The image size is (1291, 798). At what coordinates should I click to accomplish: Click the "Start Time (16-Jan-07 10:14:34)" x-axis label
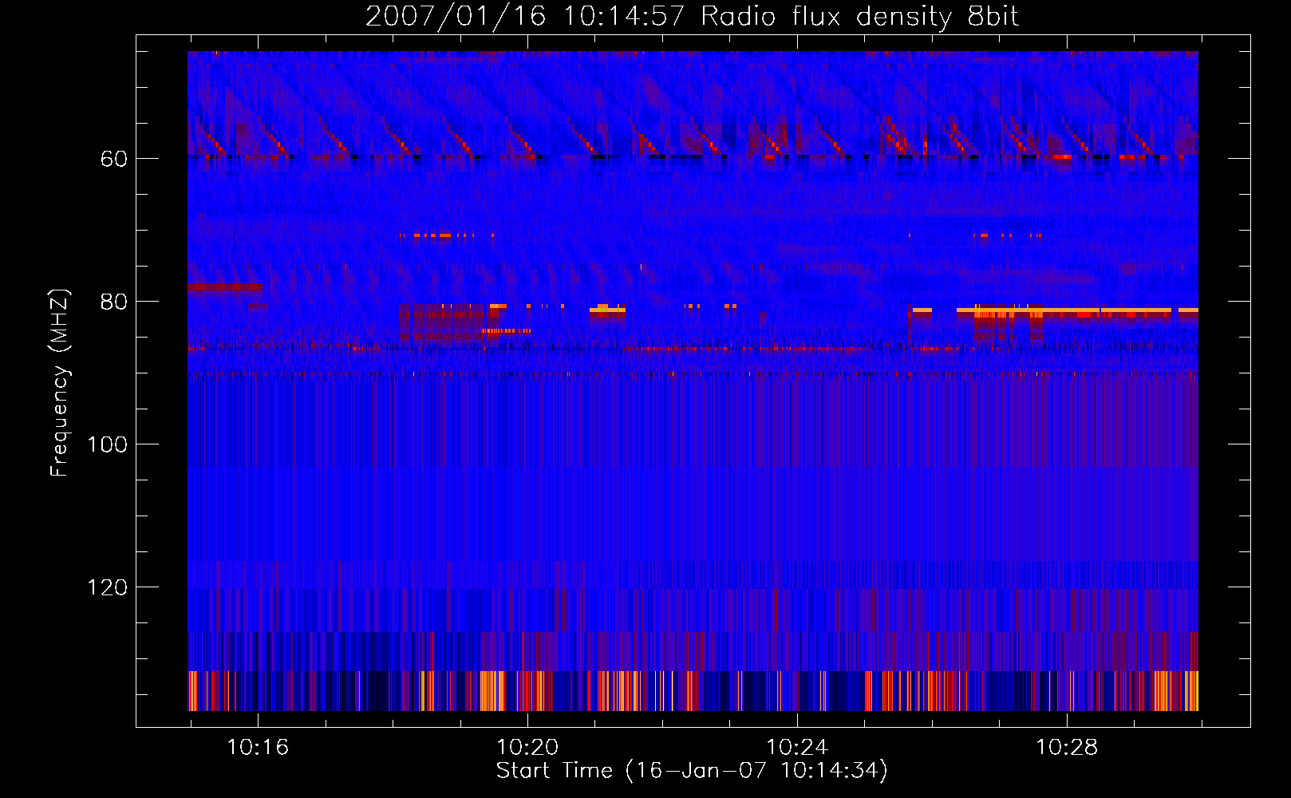click(692, 771)
